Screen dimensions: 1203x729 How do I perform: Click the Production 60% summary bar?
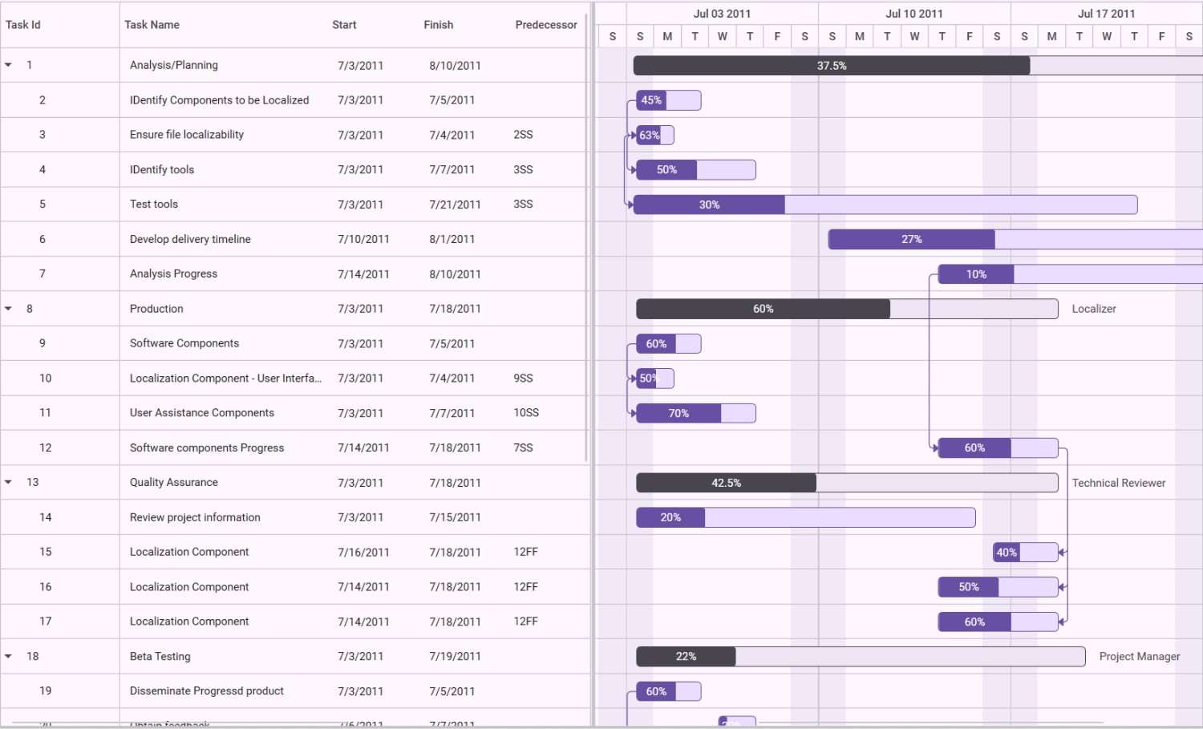click(847, 309)
